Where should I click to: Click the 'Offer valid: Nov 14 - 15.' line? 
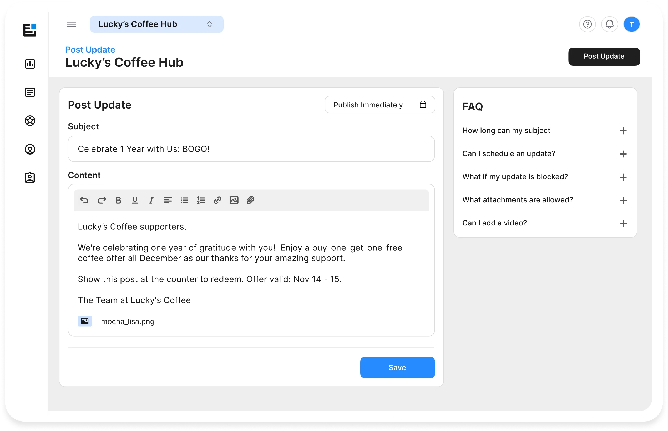click(294, 279)
